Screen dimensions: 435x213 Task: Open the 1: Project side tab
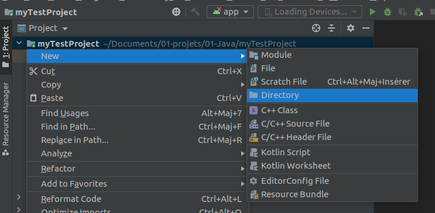point(6,47)
